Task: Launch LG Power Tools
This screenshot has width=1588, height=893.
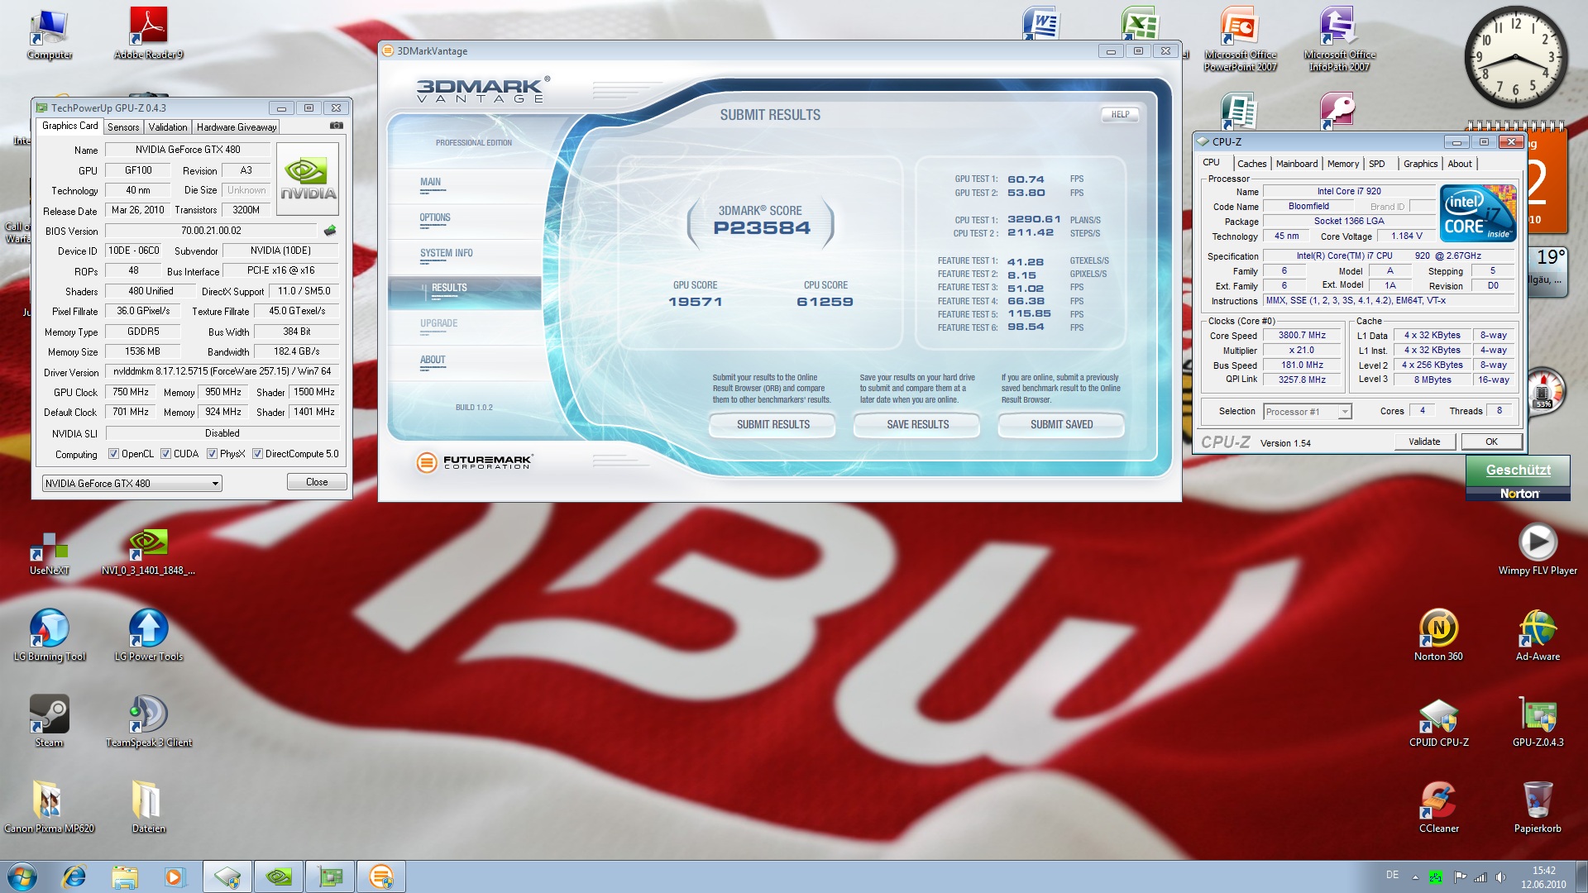Action: click(x=149, y=635)
